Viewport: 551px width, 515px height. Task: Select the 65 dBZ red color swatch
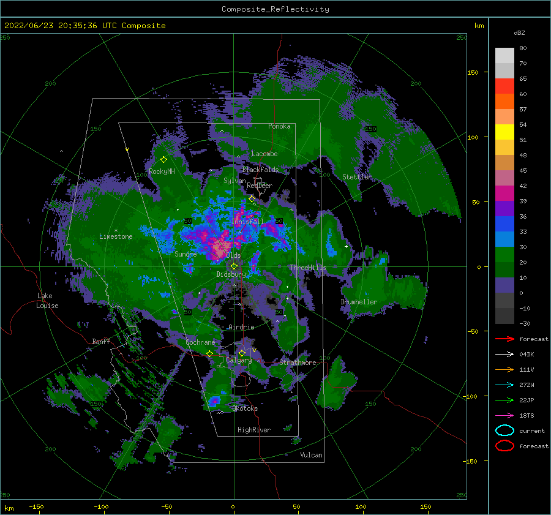tap(504, 86)
